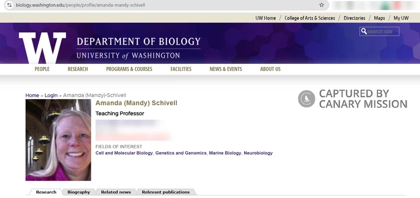Image resolution: width=420 pixels, height=198 pixels.
Task: Open the UW Home link
Action: tap(266, 18)
